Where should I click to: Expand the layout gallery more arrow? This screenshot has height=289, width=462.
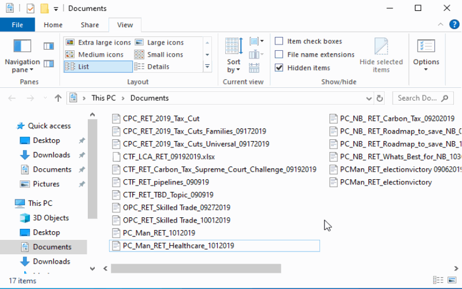[207, 66]
